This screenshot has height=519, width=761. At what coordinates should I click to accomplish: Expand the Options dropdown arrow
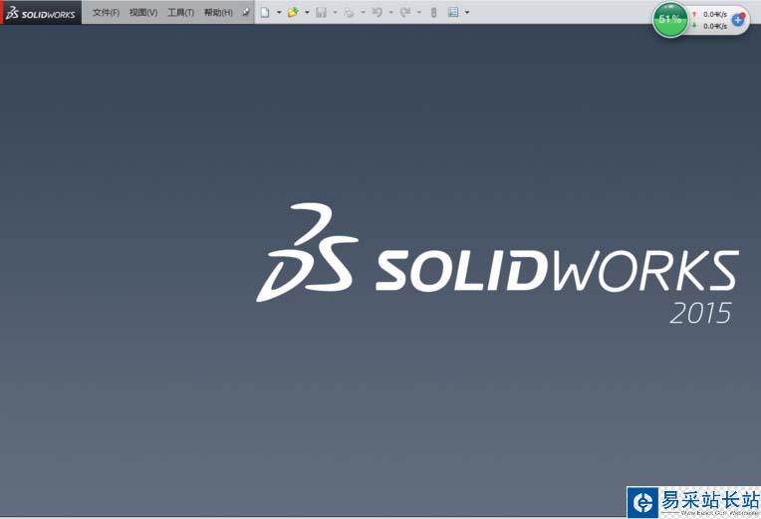(467, 13)
